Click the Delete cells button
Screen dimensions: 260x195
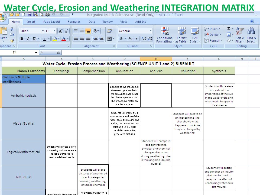[213, 35]
